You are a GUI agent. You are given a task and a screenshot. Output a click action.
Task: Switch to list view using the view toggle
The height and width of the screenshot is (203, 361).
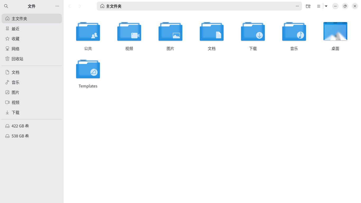[318, 6]
